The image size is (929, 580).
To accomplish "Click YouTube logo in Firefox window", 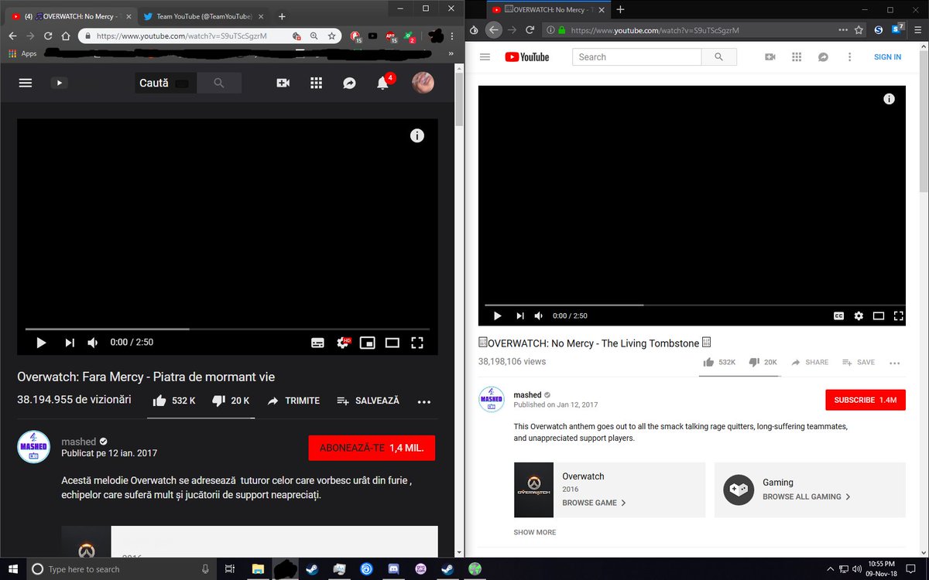I will click(527, 57).
